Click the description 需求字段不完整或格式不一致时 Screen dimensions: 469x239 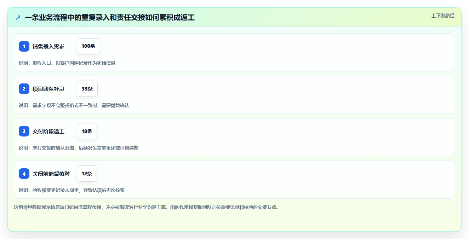click(65, 105)
